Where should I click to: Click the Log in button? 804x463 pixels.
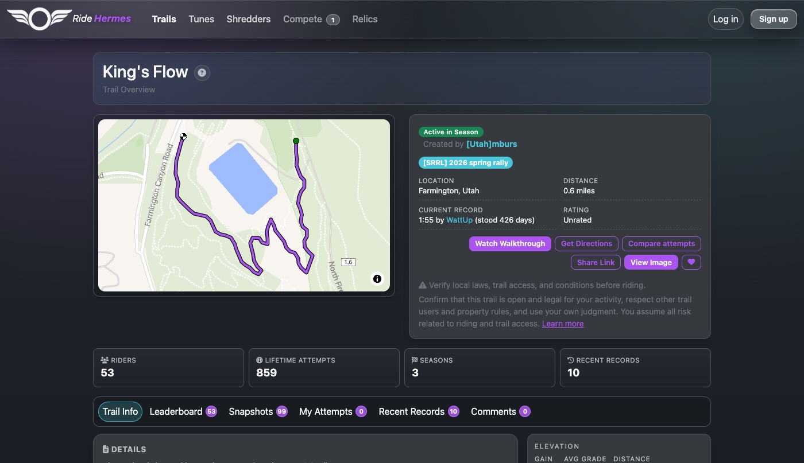tap(725, 19)
